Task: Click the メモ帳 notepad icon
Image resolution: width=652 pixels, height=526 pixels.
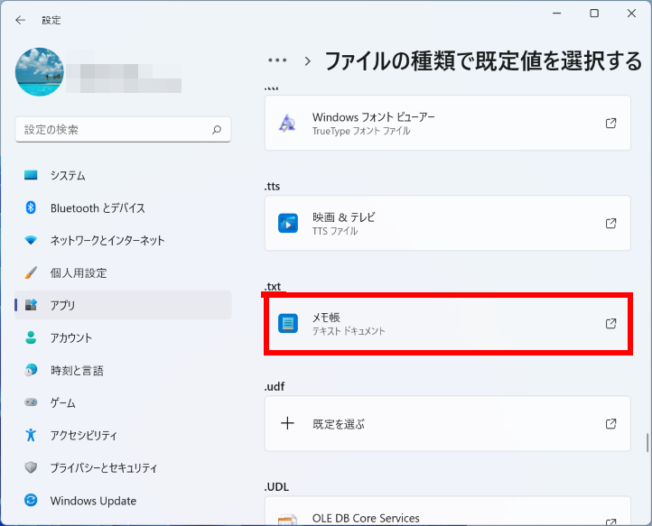Action: [x=288, y=323]
